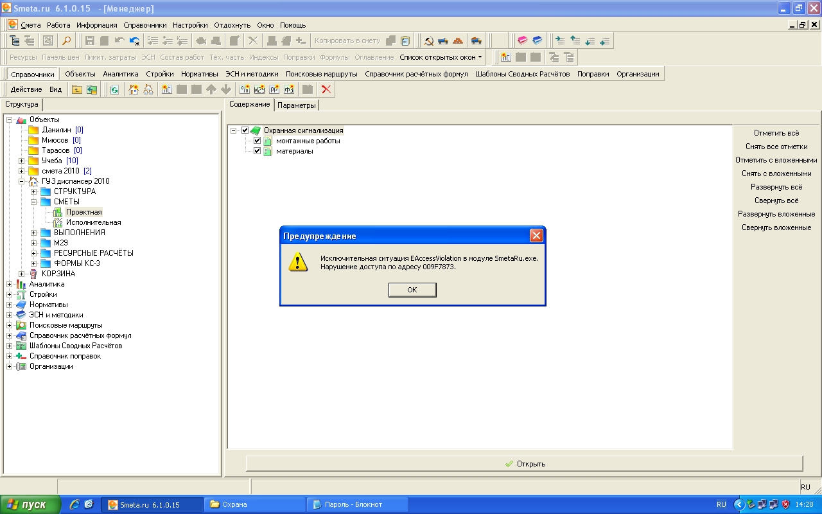The height and width of the screenshot is (514, 822).
Task: Expand the СТРУКТУРА node
Action: tap(33, 191)
